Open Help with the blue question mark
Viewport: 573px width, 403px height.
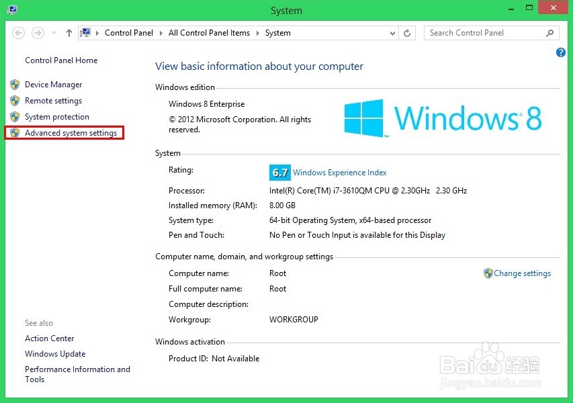coord(561,52)
